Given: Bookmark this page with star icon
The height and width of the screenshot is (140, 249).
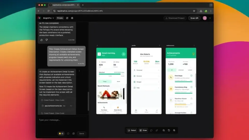Looking at the screenshot, I should pos(194,11).
